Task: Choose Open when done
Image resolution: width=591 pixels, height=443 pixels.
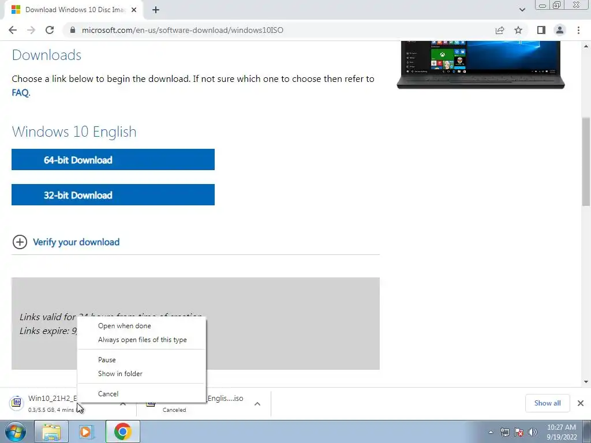Action: [142, 326]
